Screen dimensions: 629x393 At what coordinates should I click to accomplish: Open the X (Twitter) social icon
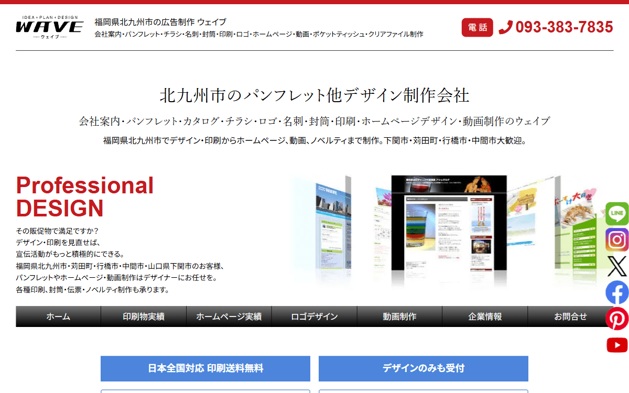[x=617, y=266]
